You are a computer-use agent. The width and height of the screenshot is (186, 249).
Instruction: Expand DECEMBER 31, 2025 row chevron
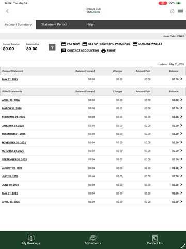(181, 133)
